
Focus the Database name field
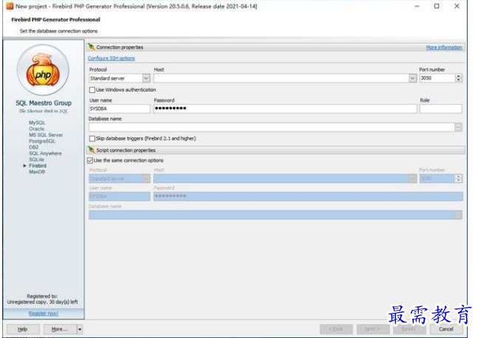[x=272, y=127]
